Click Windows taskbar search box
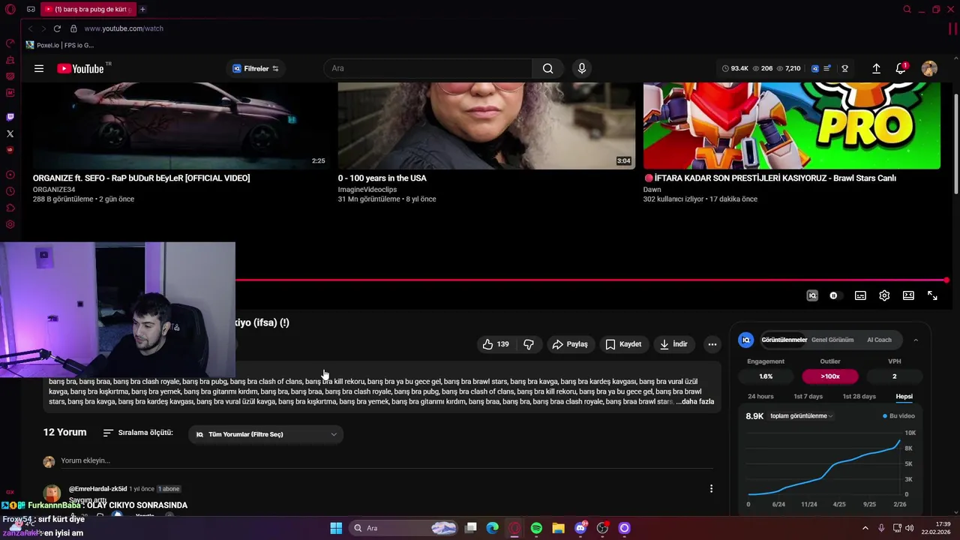 (x=405, y=528)
